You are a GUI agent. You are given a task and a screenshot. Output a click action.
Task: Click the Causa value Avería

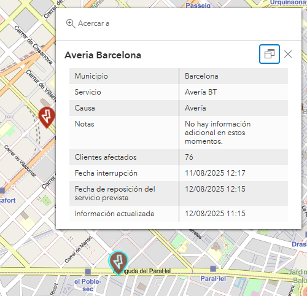click(195, 108)
